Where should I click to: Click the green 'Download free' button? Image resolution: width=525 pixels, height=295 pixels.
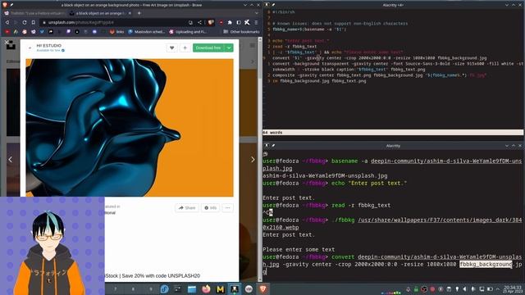[x=208, y=48]
